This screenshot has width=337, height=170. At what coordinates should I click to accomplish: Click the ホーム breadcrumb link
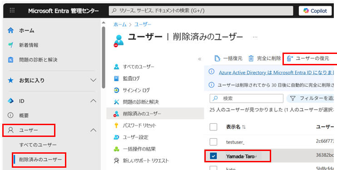point(120,24)
